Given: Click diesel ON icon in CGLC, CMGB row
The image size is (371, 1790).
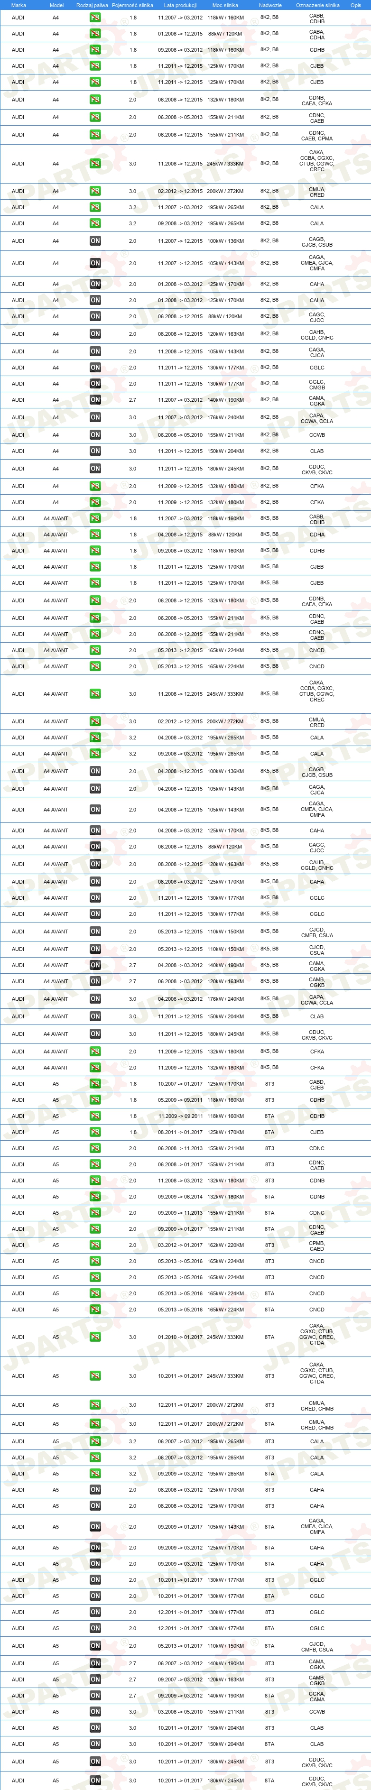Looking at the screenshot, I should [x=95, y=384].
